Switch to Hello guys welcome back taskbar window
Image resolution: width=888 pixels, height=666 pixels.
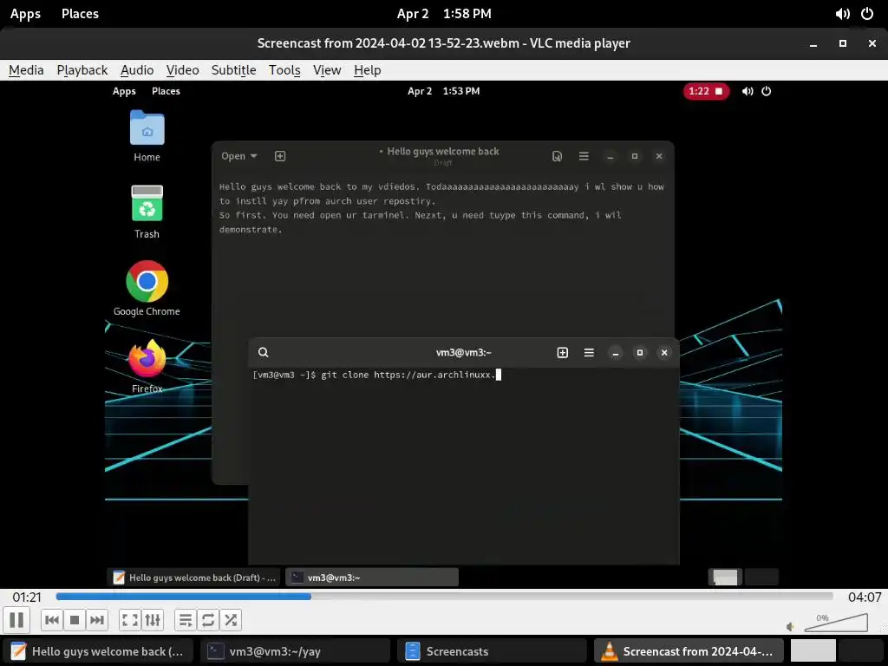(97, 651)
